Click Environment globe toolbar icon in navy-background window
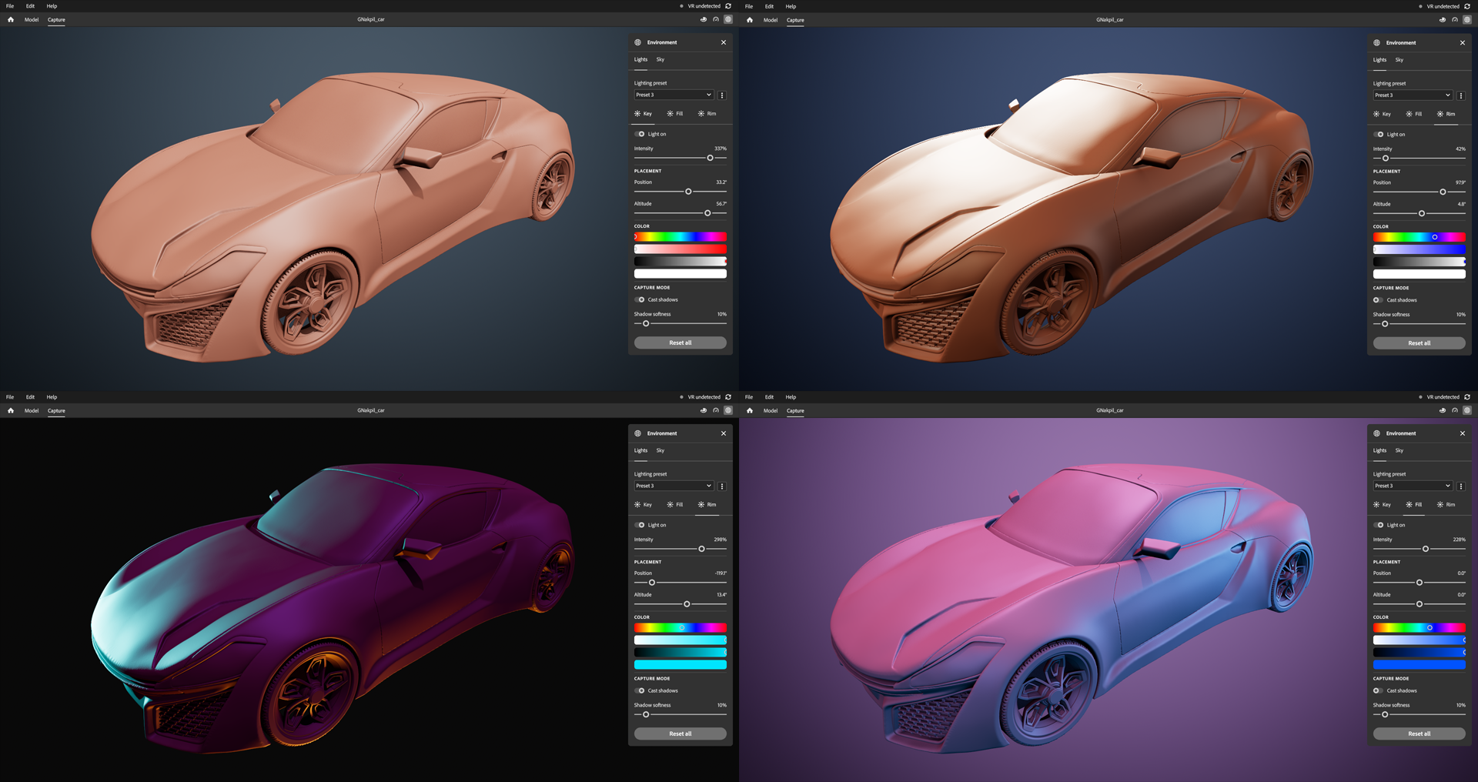 tap(1467, 20)
